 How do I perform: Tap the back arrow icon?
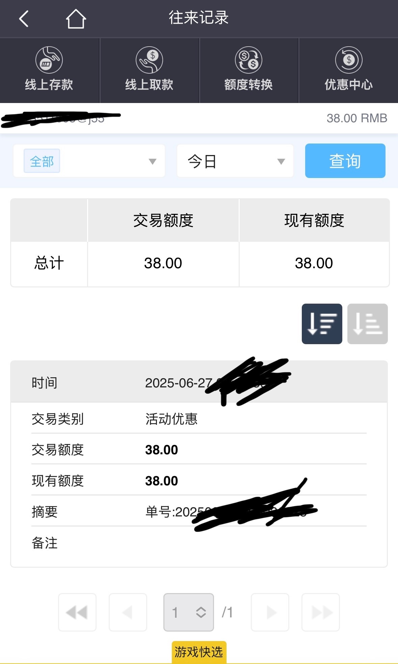24,19
